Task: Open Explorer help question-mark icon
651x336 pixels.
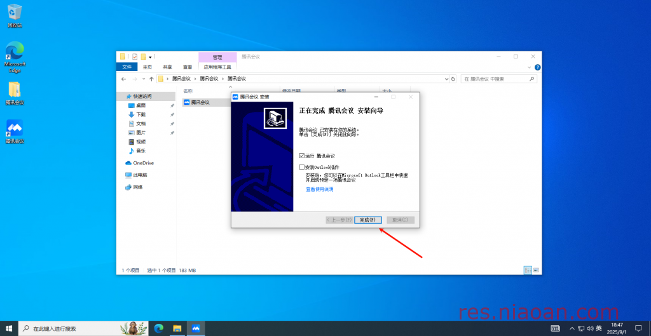Action: 537,67
